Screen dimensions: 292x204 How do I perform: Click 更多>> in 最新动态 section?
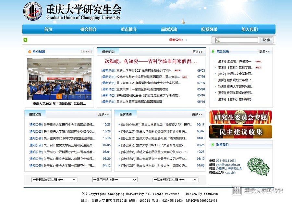(x=198, y=52)
